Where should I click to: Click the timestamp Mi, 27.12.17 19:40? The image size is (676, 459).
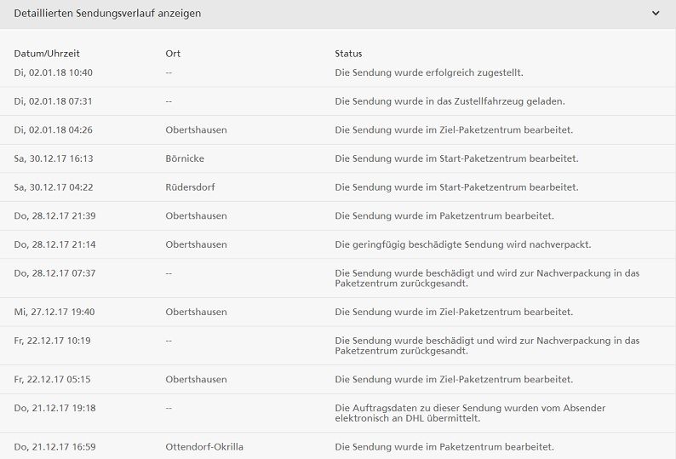(x=54, y=312)
